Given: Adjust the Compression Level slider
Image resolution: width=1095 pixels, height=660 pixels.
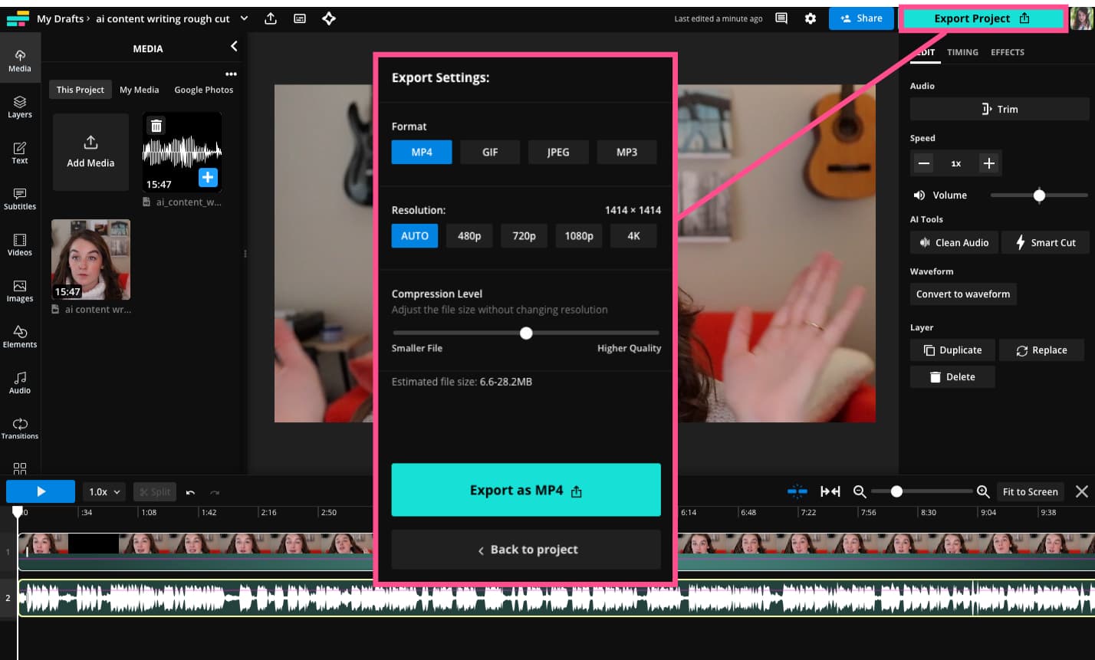Looking at the screenshot, I should click(x=526, y=333).
